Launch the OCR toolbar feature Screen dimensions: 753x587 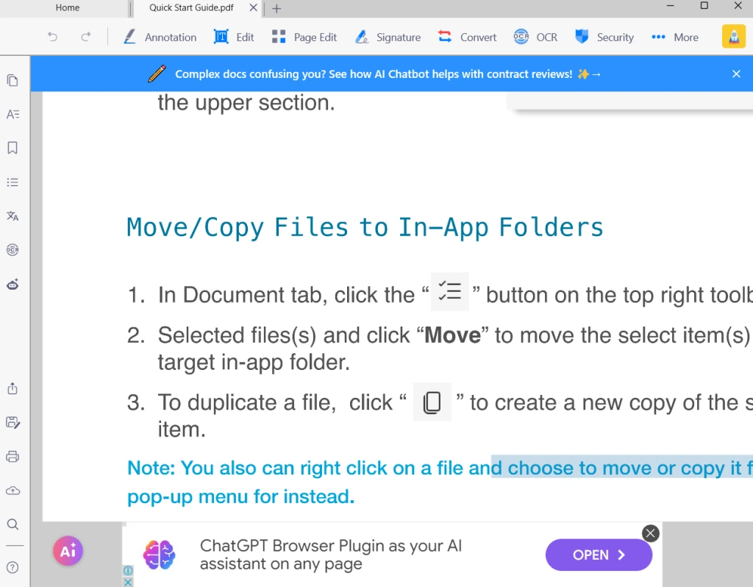point(535,37)
